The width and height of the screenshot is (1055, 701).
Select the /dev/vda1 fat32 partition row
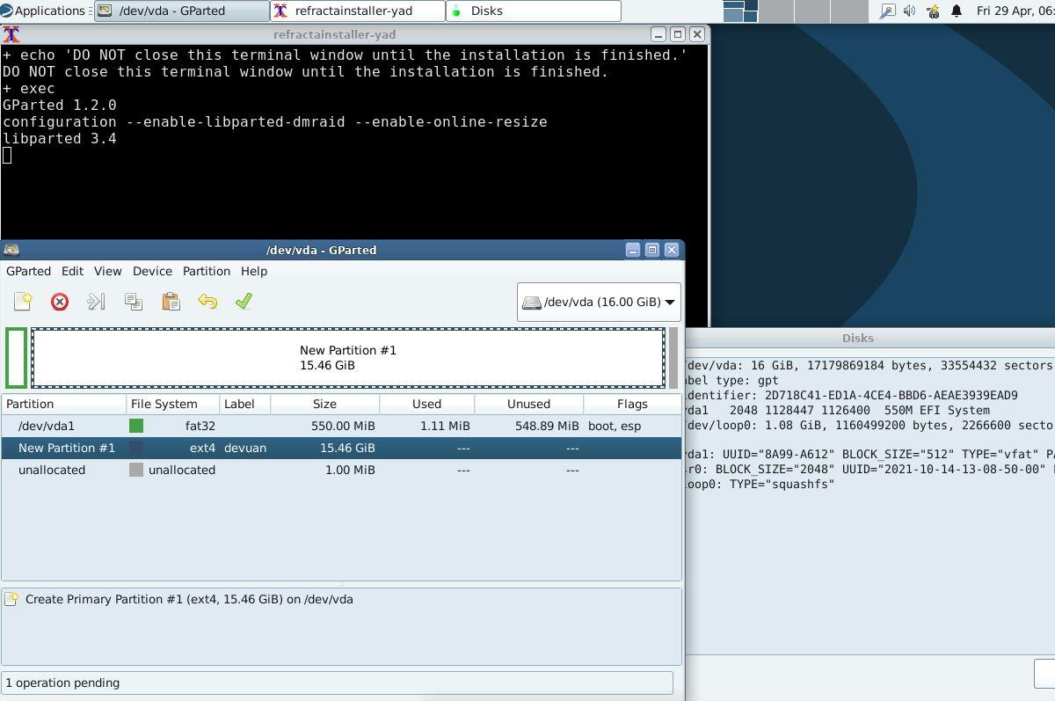tap(176, 426)
